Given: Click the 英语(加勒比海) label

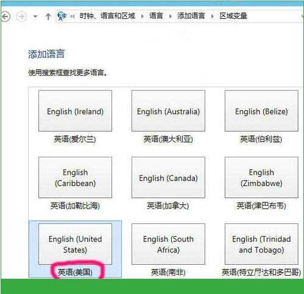Looking at the screenshot, I should pos(75,206).
